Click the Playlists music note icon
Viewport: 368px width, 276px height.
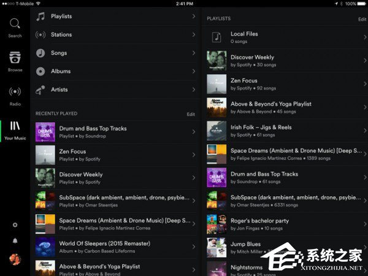[x=40, y=17]
